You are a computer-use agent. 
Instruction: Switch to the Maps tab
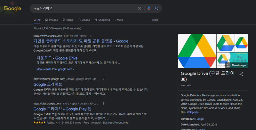[68, 20]
